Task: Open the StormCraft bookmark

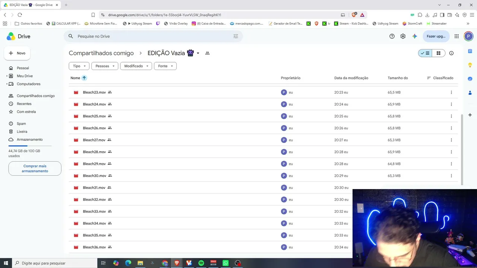Action: (x=413, y=23)
